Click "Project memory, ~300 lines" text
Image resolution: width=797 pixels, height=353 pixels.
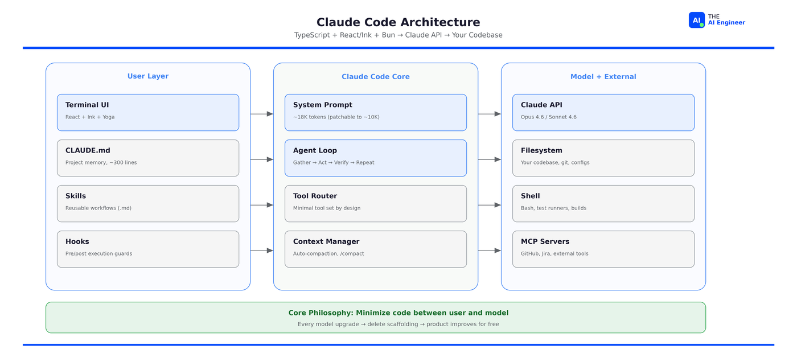click(x=101, y=163)
